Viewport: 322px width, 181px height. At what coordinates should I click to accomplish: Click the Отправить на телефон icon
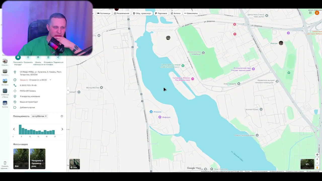pyautogui.click(x=48, y=57)
